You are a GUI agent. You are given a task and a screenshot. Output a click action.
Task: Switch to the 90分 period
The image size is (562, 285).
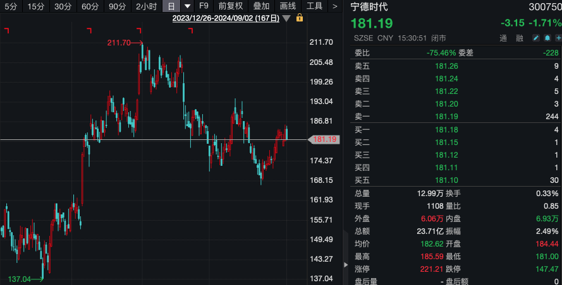117,6
